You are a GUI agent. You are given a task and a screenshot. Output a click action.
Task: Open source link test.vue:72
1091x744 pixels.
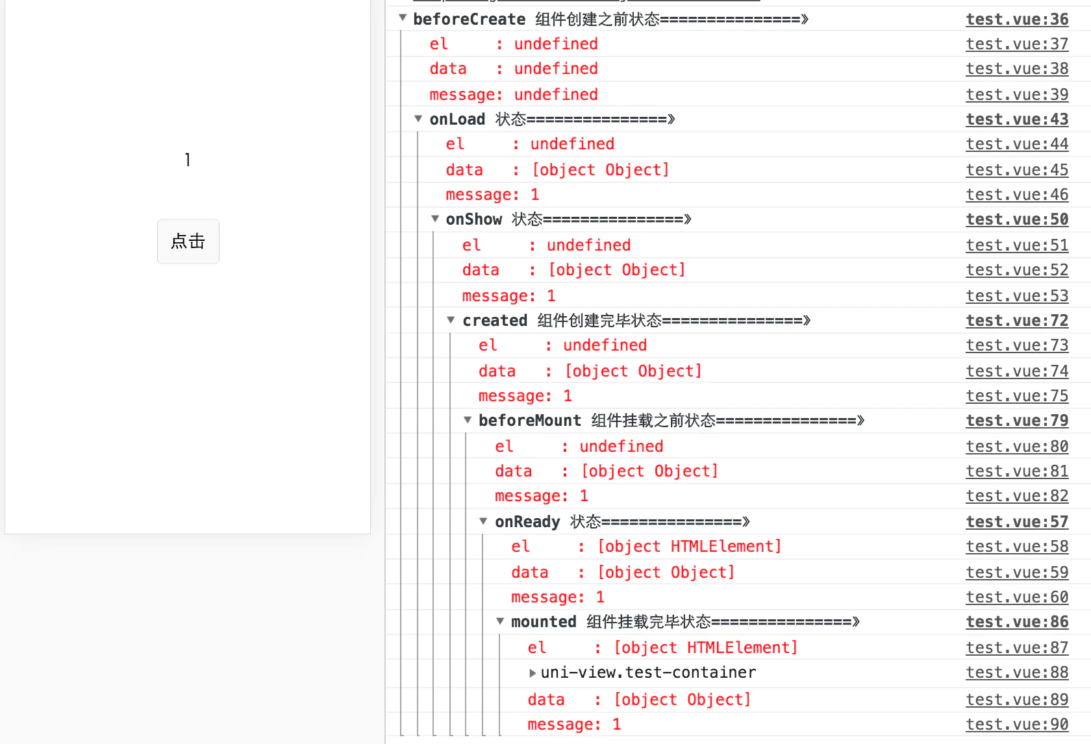(x=1017, y=321)
